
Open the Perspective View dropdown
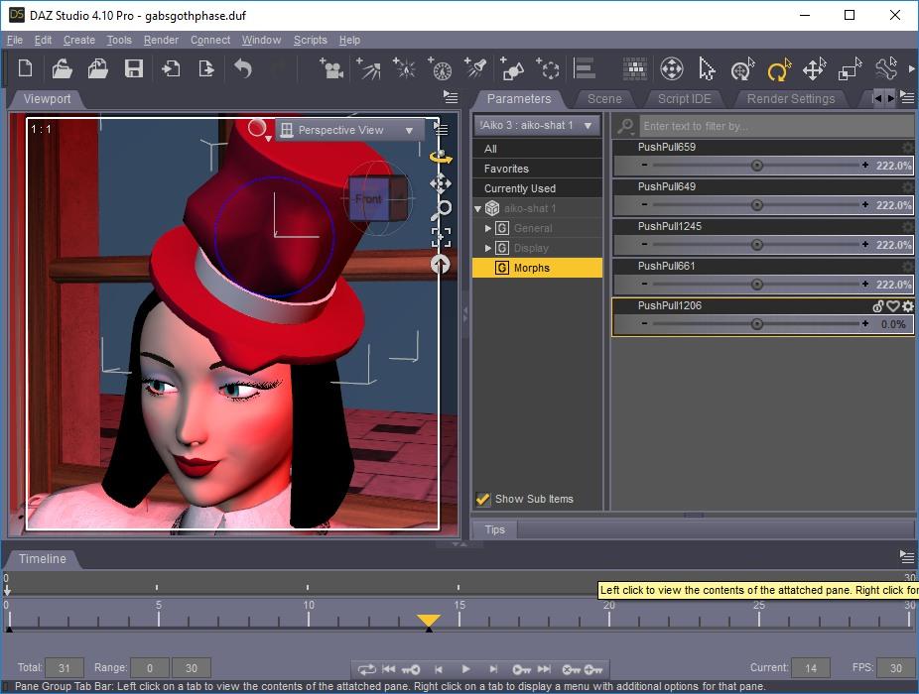pos(349,130)
